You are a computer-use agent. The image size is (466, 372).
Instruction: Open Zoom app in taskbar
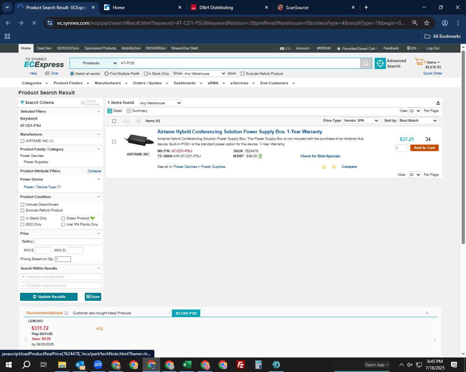(98, 365)
